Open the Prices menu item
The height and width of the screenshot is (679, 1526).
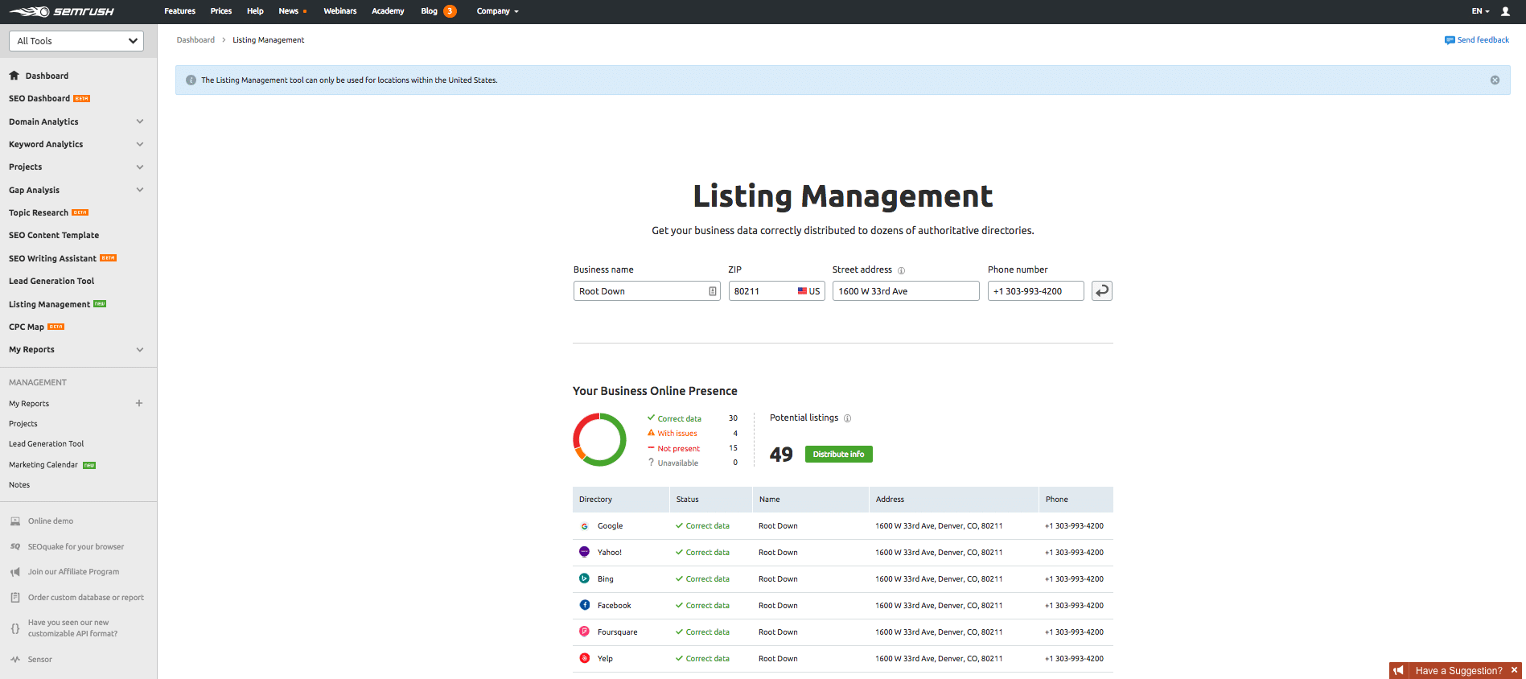pyautogui.click(x=221, y=11)
